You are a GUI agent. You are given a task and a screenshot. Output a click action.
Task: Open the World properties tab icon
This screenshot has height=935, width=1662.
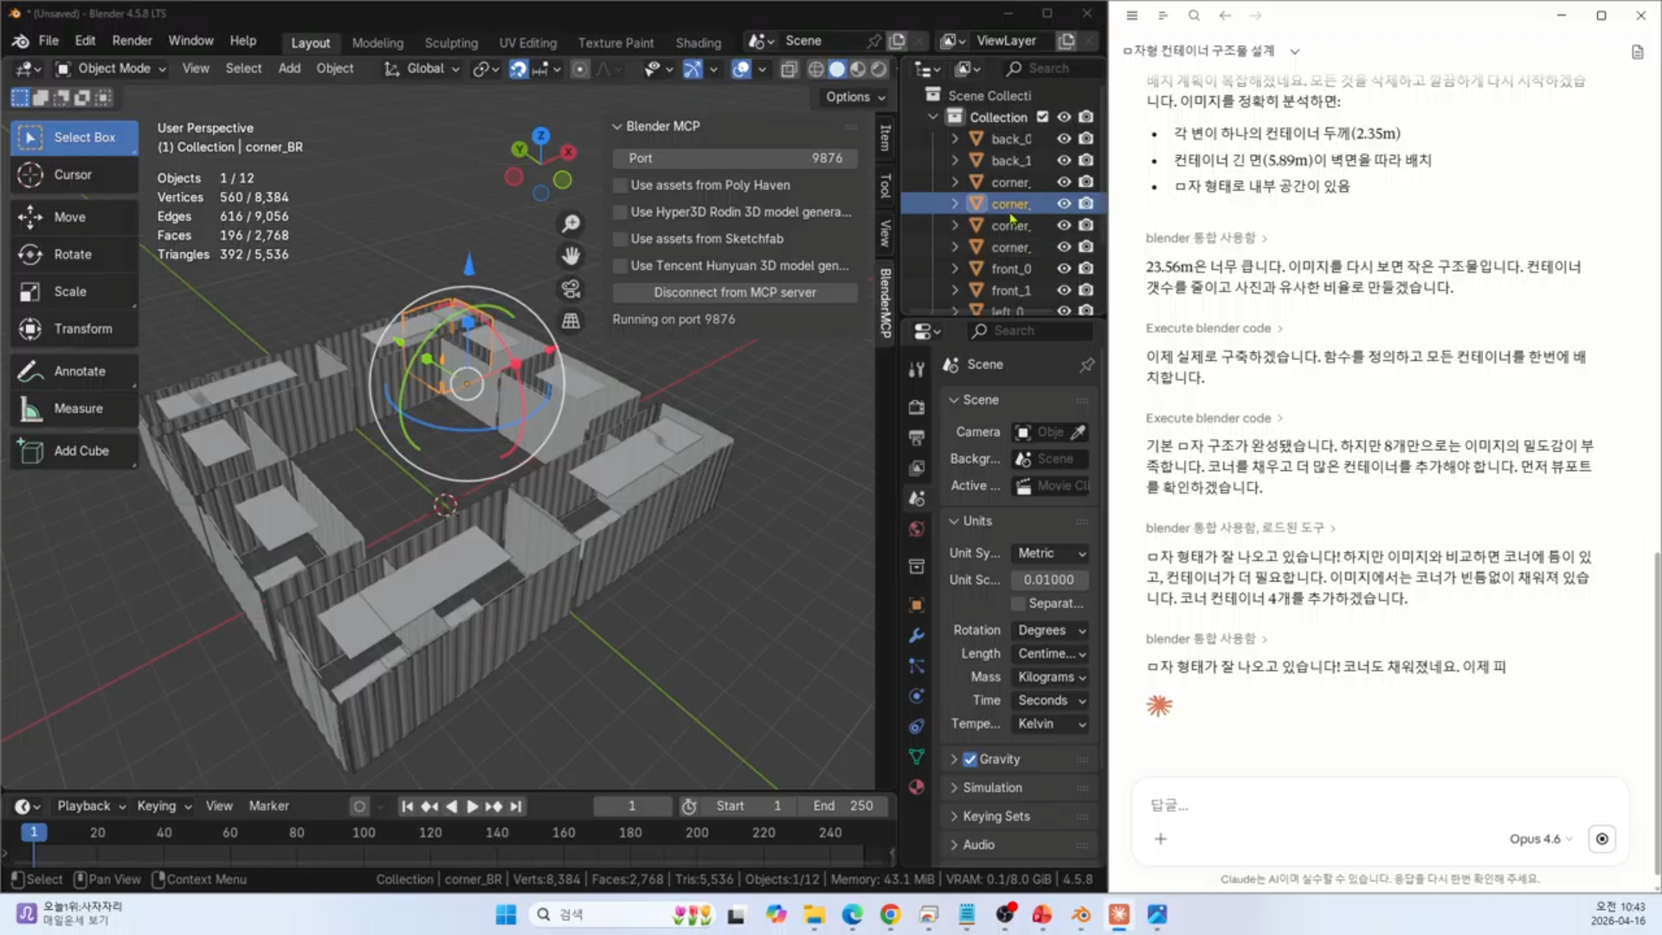917,529
